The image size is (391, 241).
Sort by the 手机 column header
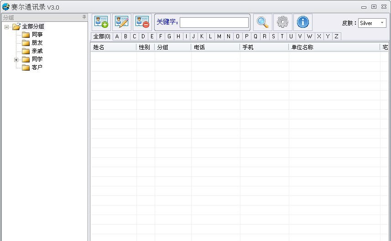tap(264, 47)
